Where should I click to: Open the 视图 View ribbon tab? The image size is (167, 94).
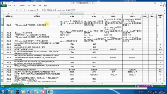coord(45,6)
